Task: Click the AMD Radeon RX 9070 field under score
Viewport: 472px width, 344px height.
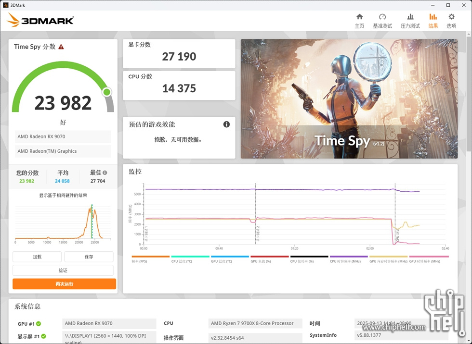Action: 63,136
